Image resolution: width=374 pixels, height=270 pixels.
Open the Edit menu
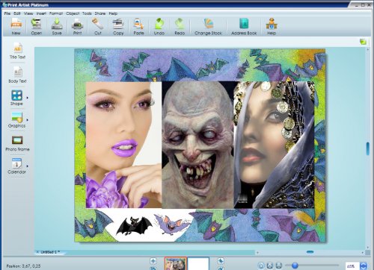click(17, 13)
